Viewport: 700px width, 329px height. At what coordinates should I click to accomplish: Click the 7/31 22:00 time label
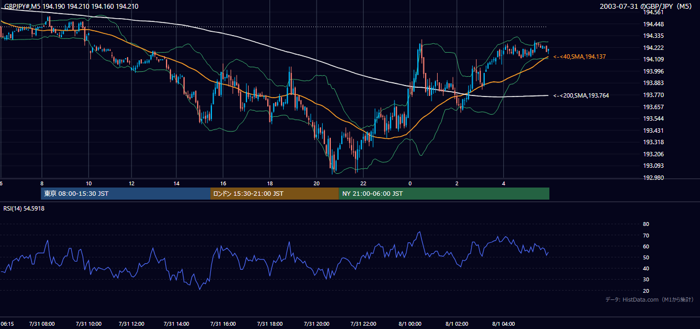[x=363, y=324]
